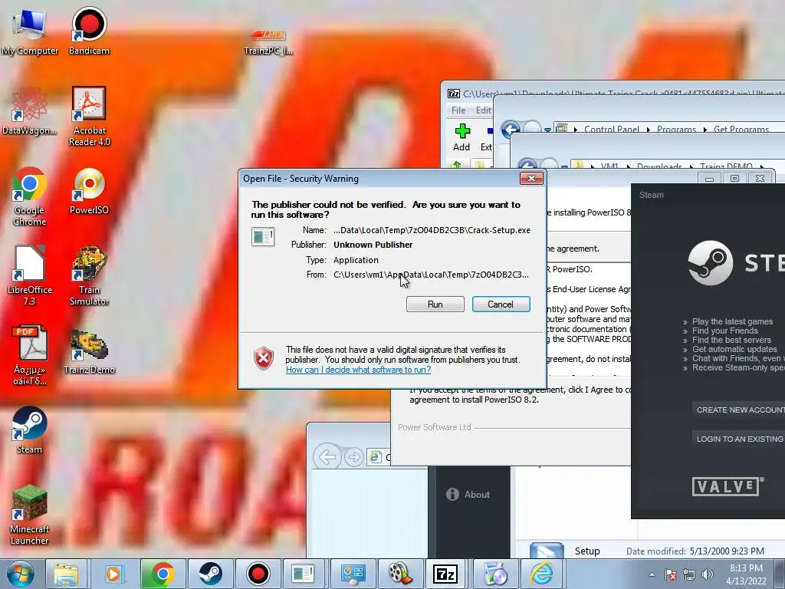Click Run in the Security Warning
This screenshot has width=785, height=589.
pyautogui.click(x=435, y=304)
